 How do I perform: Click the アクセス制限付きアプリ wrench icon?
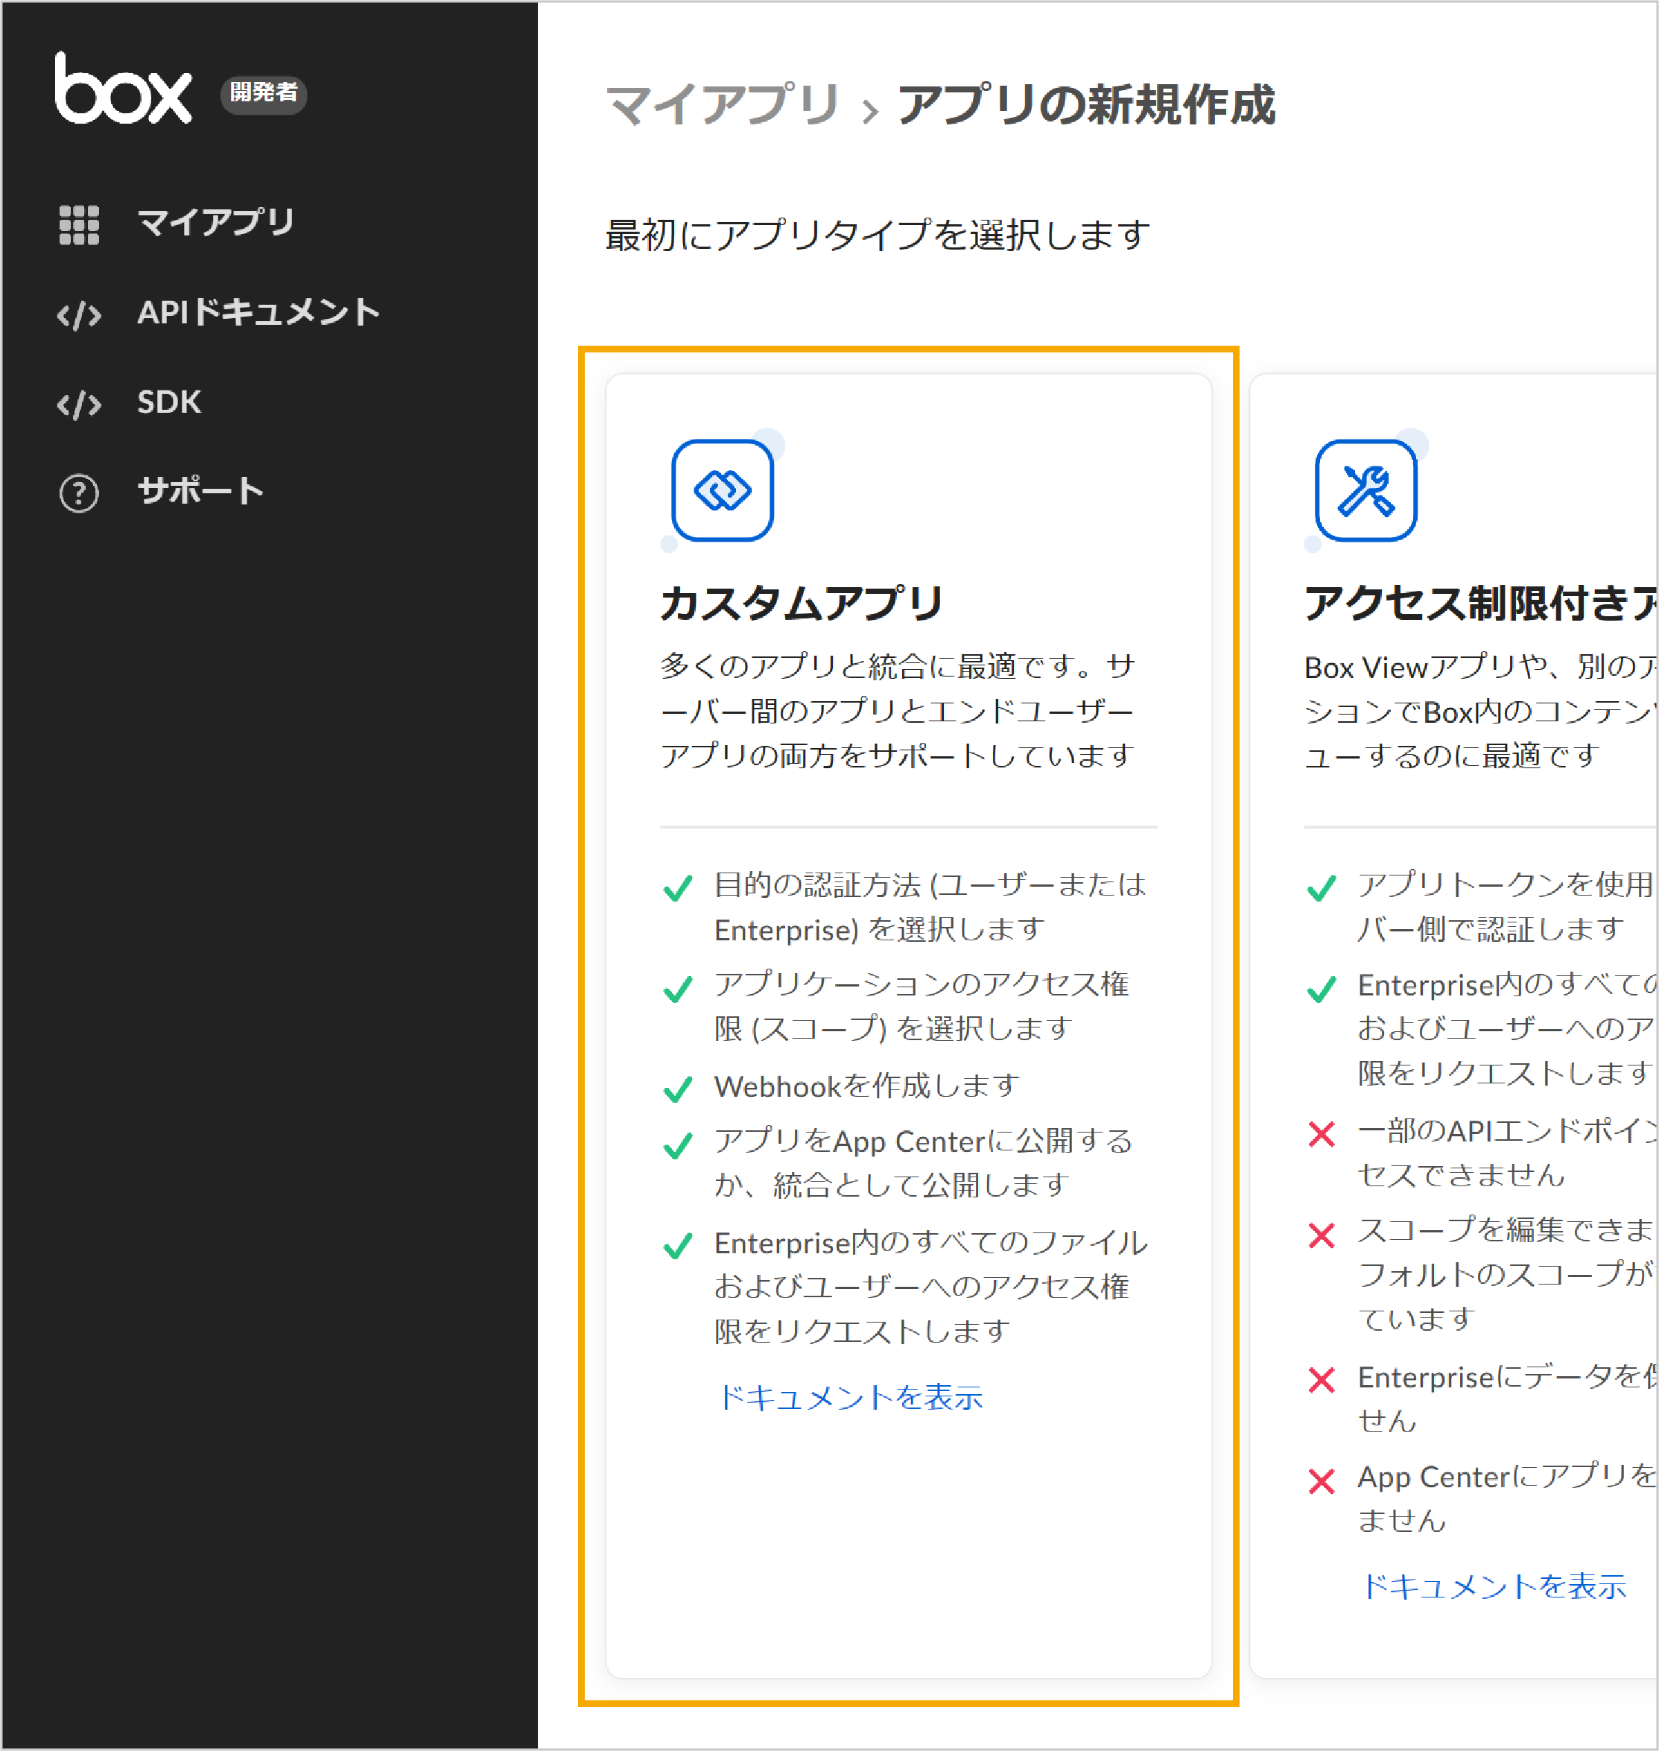[1365, 490]
